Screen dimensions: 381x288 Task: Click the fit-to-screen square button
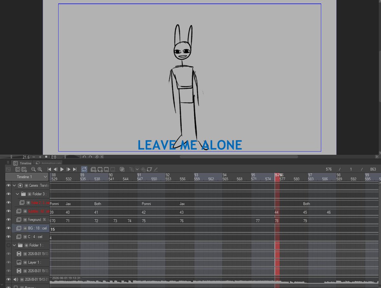[46, 157]
